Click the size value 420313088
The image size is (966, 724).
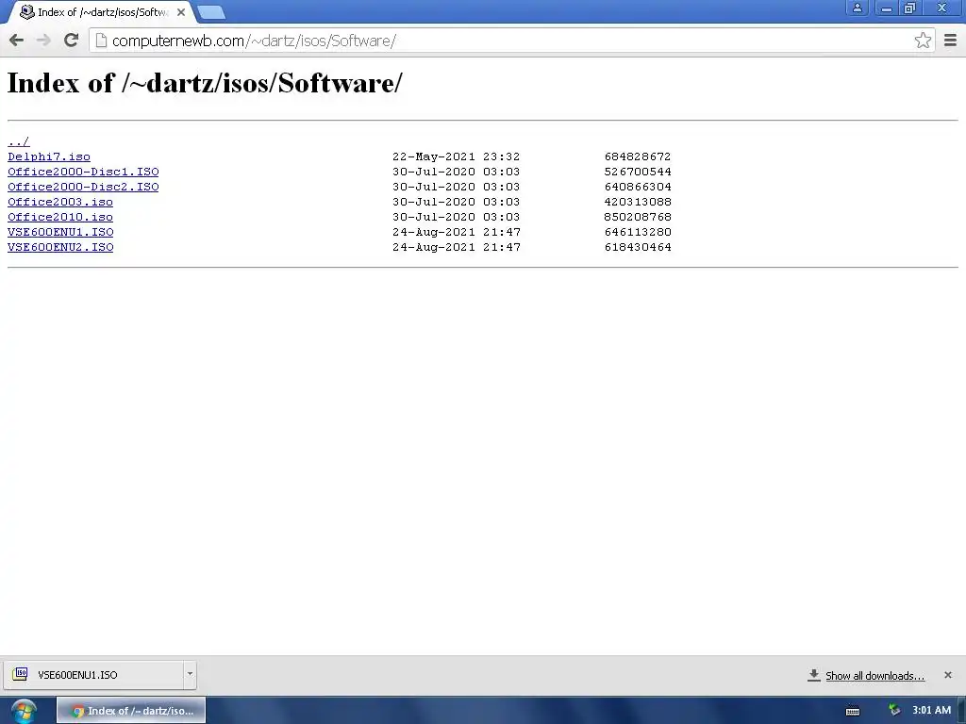pos(638,202)
